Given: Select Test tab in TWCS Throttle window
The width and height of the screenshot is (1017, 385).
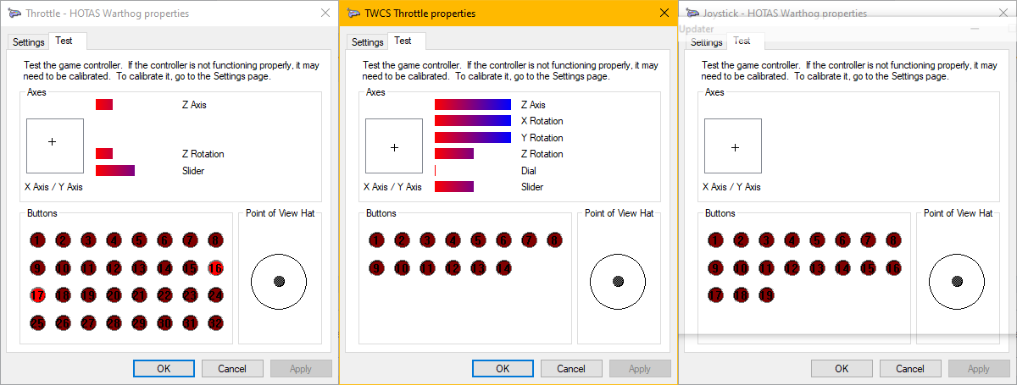Looking at the screenshot, I should pos(407,41).
